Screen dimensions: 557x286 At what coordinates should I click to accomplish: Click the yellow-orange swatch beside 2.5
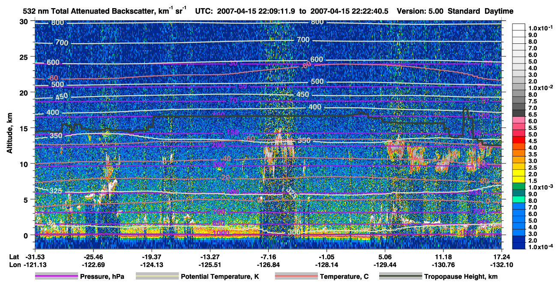[518, 166]
